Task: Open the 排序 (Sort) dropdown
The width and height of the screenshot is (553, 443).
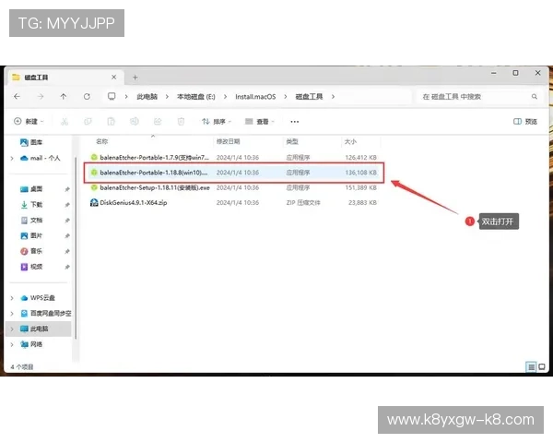Action: 218,121
